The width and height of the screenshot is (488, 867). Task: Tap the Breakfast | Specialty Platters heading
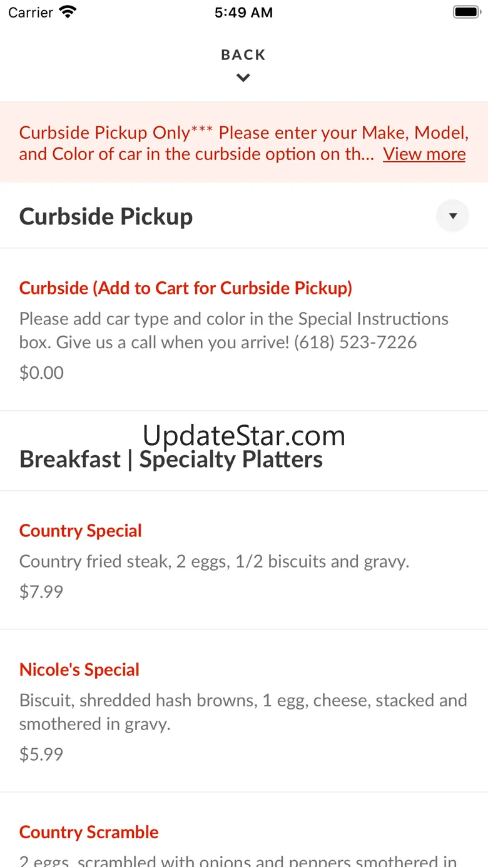coord(171,459)
